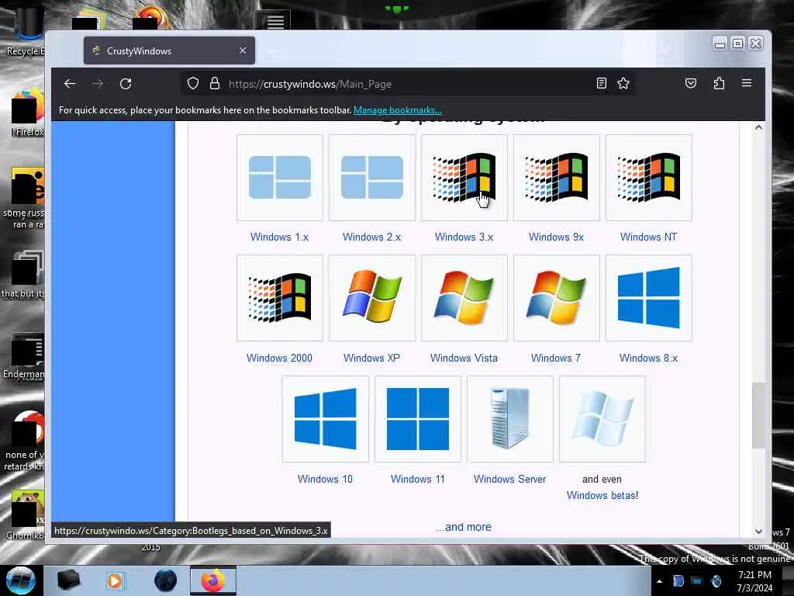
Task: Open the Windows 9x text link
Action: (557, 237)
